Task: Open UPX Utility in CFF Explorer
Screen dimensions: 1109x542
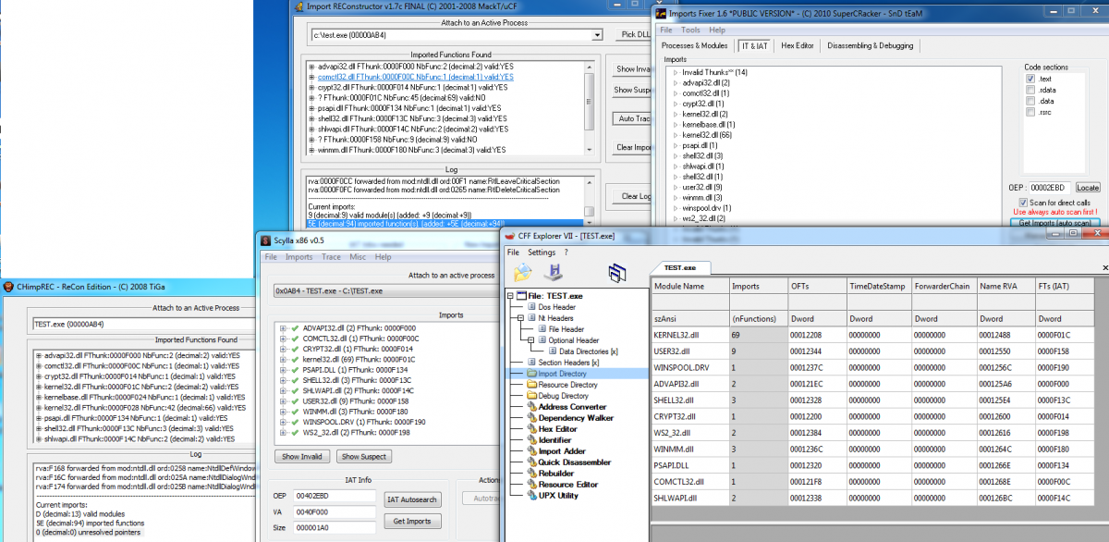Action: [557, 496]
